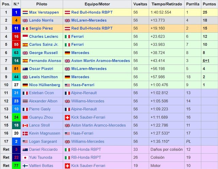
Task: Click the UK flag in Fernando Alonso's team cell
Action: pos(67,61)
